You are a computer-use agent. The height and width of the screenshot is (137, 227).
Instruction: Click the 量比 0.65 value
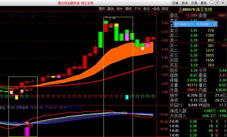coord(222,85)
